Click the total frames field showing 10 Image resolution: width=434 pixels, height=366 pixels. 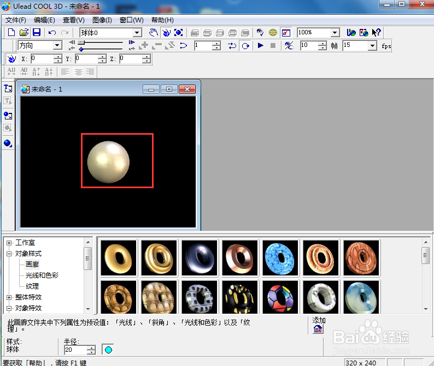tap(309, 46)
